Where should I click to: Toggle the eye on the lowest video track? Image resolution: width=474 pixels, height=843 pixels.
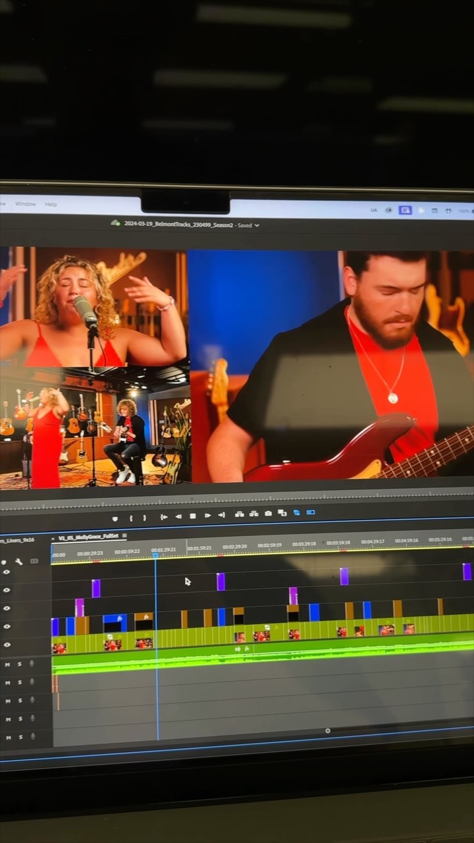7,645
